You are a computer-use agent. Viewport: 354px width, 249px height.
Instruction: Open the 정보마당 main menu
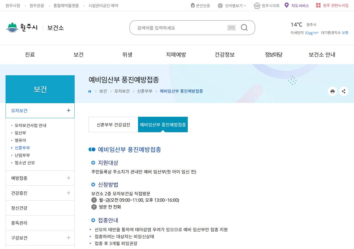tap(274, 55)
